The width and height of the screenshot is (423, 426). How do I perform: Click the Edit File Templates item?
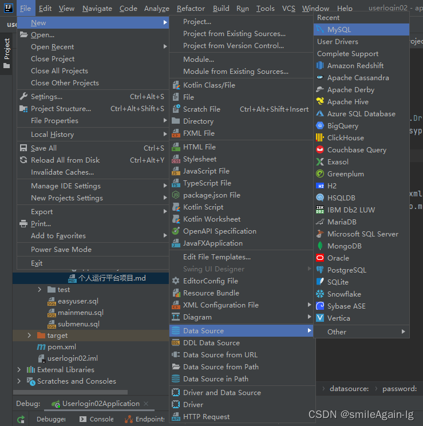tap(241, 257)
